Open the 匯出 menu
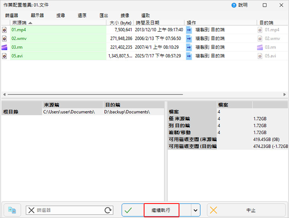 (104, 16)
